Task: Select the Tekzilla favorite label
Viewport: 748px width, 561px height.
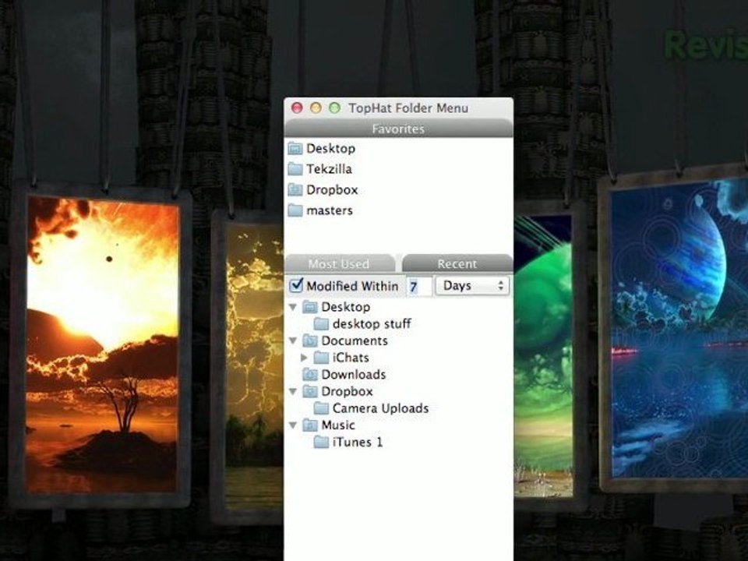Action: (329, 169)
